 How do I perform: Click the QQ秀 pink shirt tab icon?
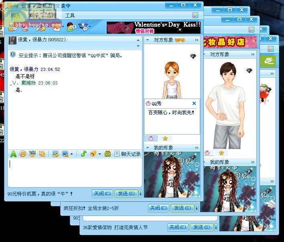coord(151,139)
